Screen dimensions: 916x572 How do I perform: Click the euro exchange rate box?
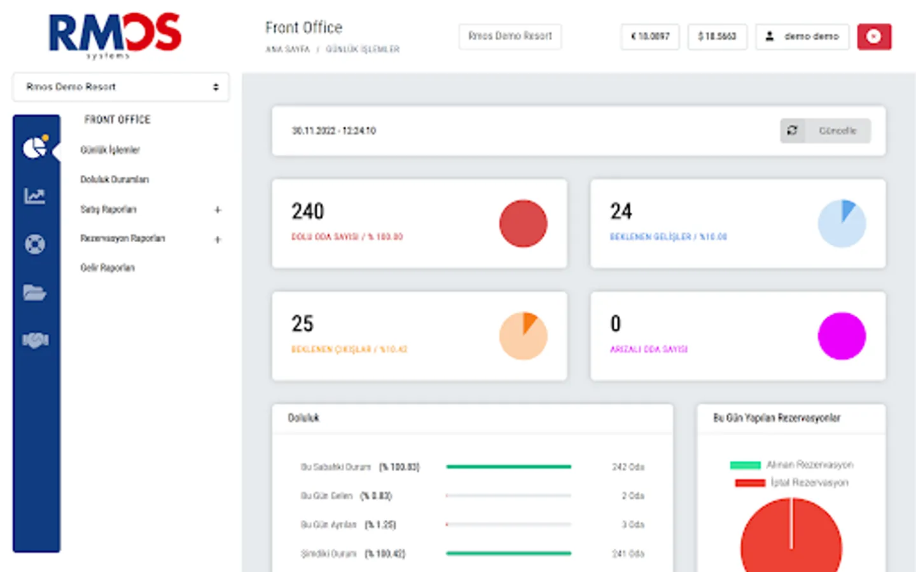click(x=650, y=37)
